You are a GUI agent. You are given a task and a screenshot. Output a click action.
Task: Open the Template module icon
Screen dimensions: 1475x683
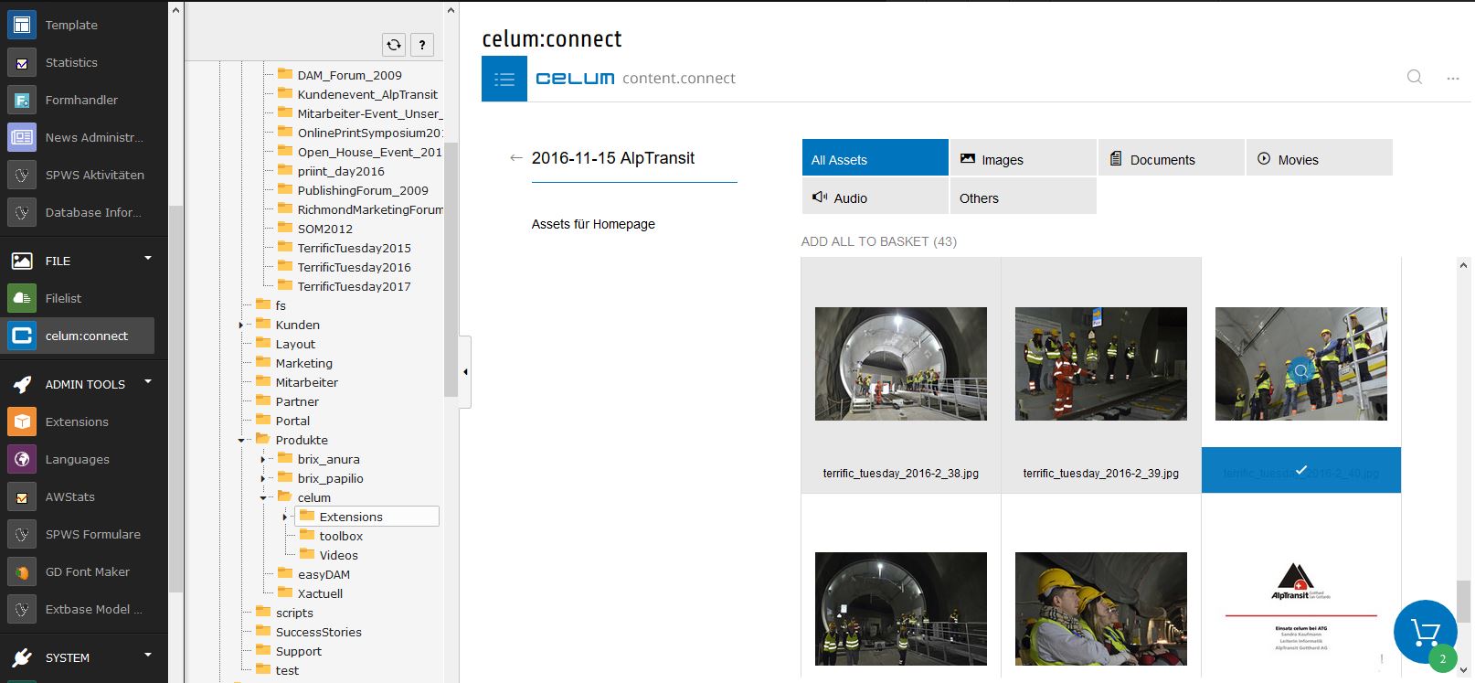click(22, 25)
